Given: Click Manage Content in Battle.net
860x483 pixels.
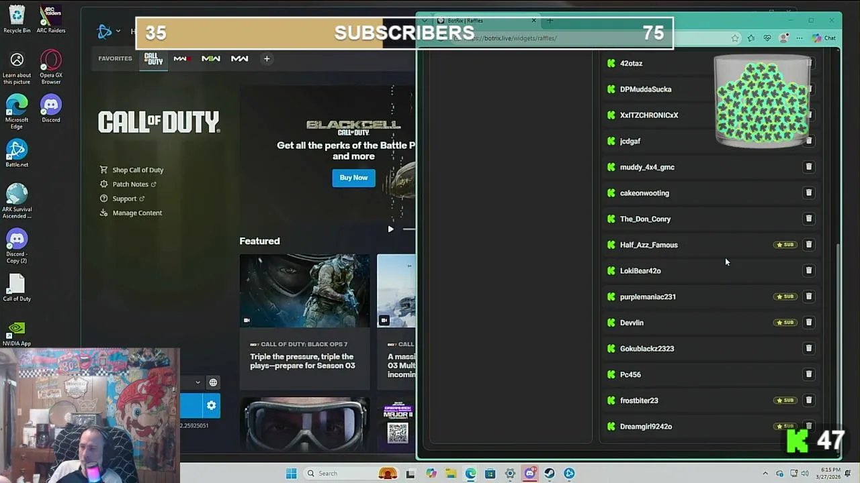Looking at the screenshot, I should coord(131,213).
